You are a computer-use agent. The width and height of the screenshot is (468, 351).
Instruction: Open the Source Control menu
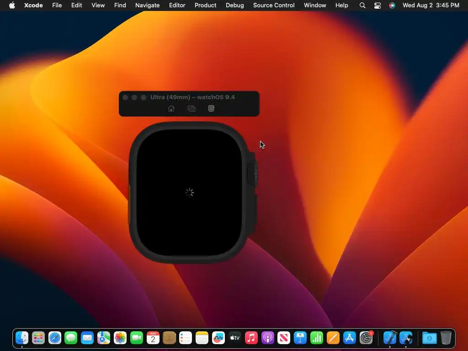point(274,5)
